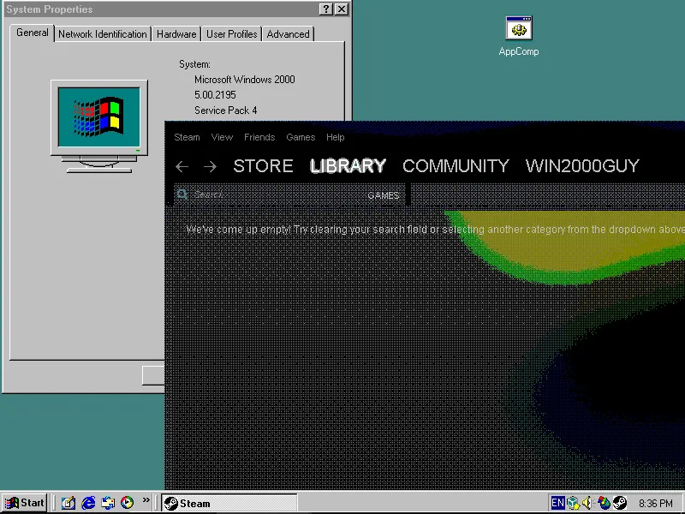This screenshot has height=514, width=685.
Task: Switch to the Hardware tab
Action: point(176,34)
